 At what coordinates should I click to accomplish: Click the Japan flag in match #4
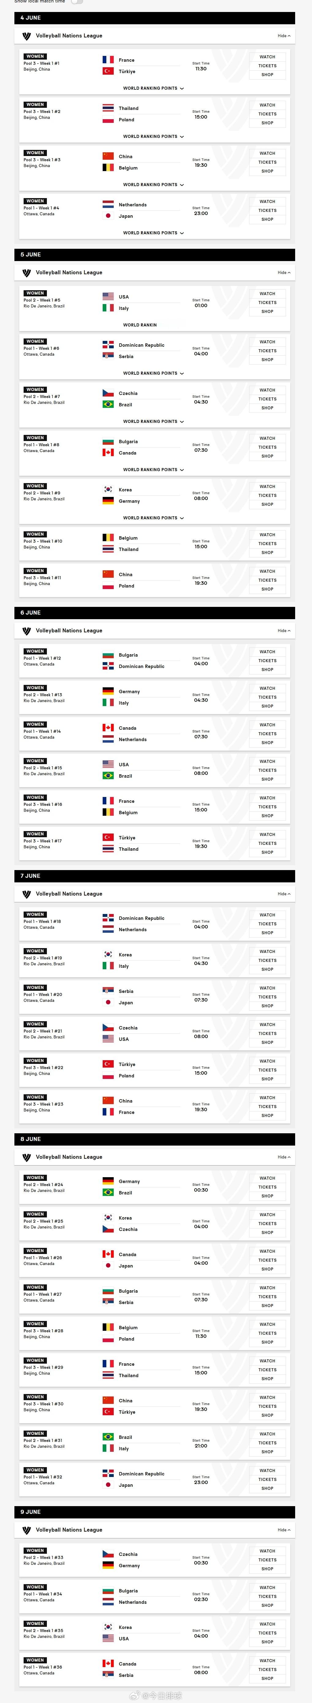pos(108,216)
